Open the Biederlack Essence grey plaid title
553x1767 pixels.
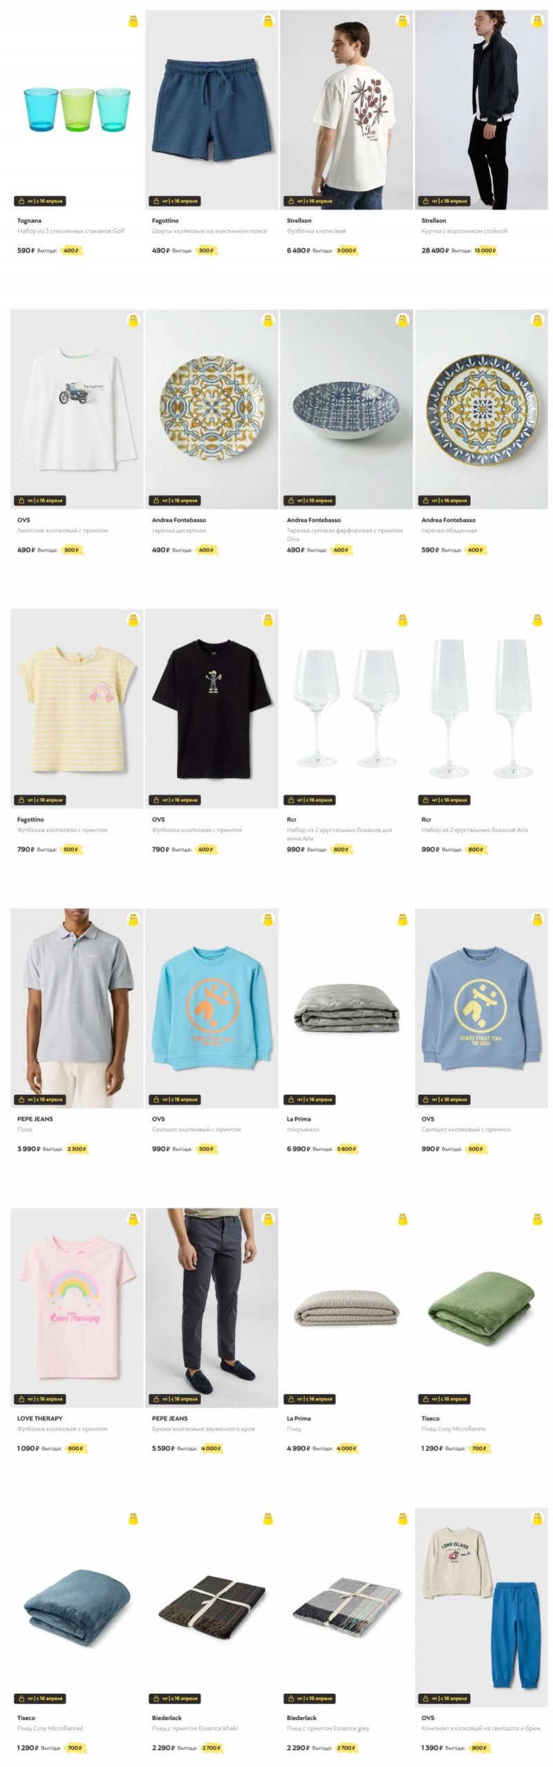tap(328, 1728)
